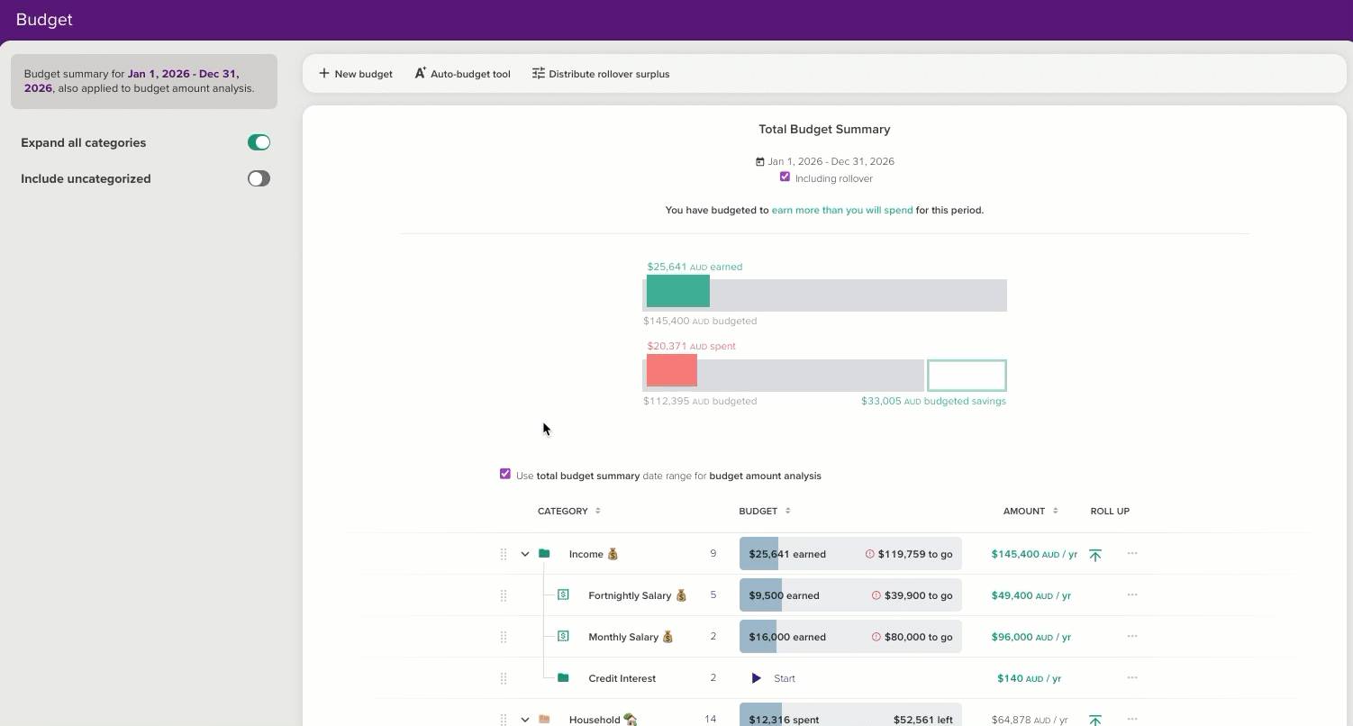
Task: Click the $33,005 AUD budgeted savings label
Action: point(933,401)
